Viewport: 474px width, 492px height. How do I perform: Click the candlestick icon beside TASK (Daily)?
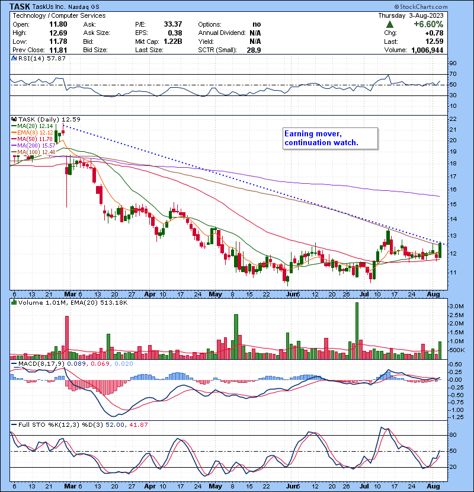tap(14, 119)
